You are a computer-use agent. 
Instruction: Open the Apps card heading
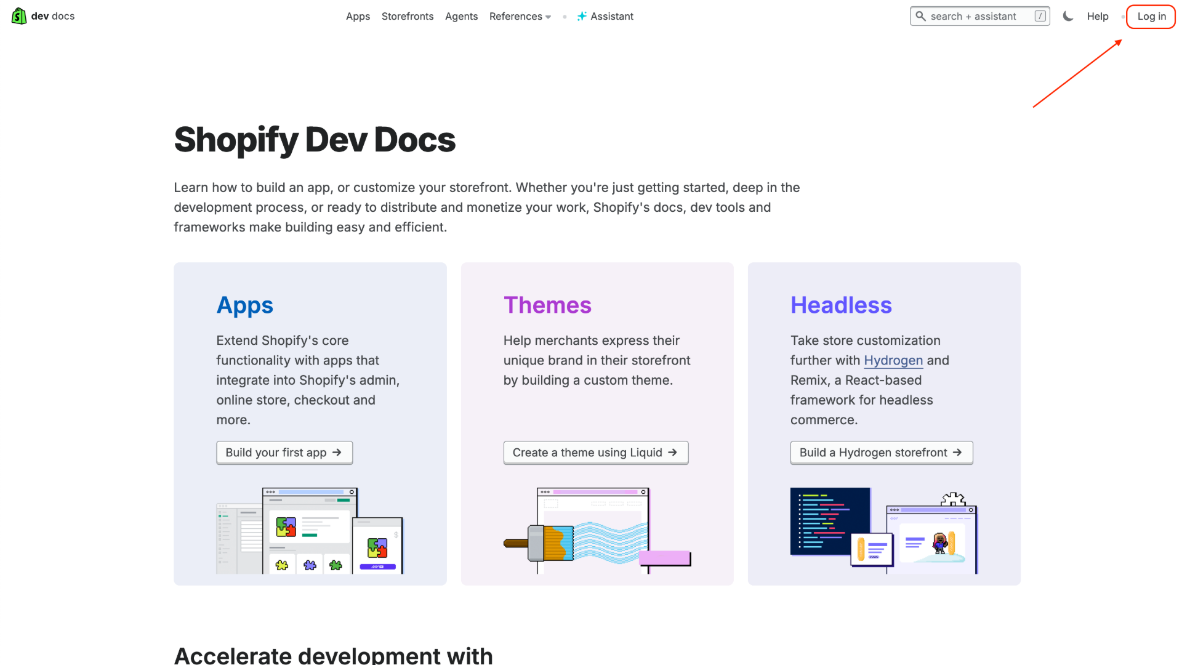point(244,305)
